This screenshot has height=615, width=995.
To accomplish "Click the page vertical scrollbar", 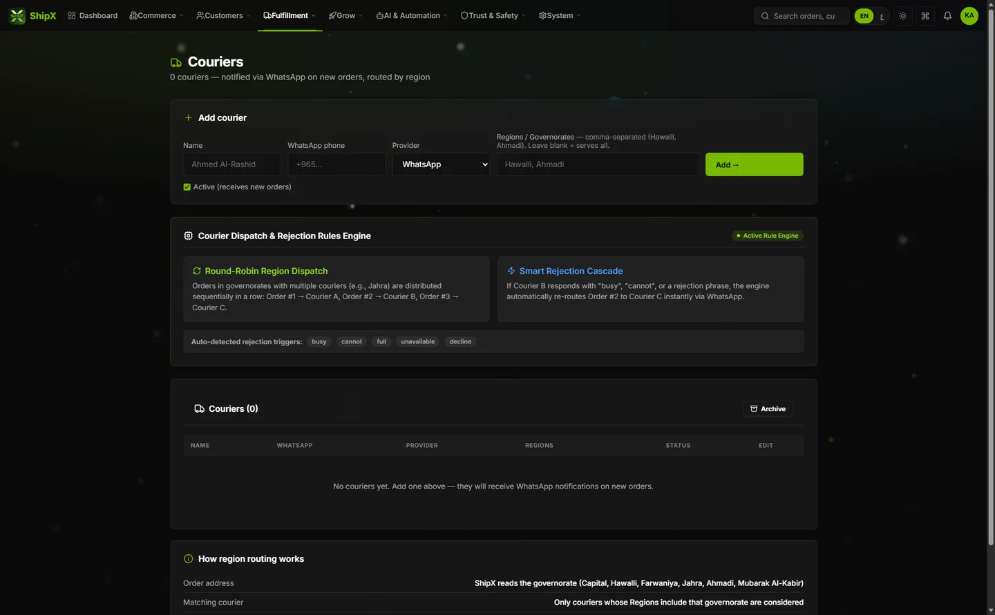I will tap(990, 276).
